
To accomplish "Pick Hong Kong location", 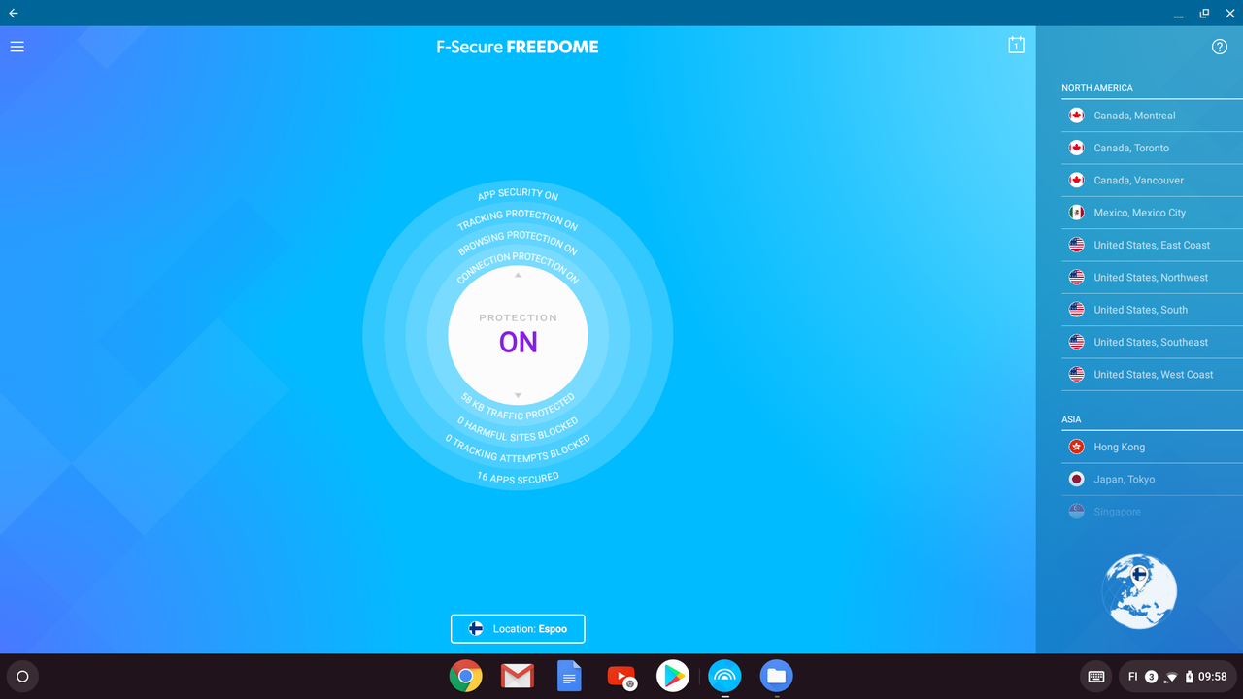I will pyautogui.click(x=1152, y=447).
